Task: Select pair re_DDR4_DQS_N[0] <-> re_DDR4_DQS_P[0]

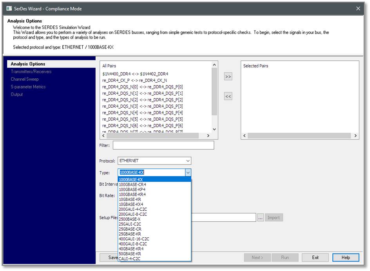Action: (x=143, y=87)
